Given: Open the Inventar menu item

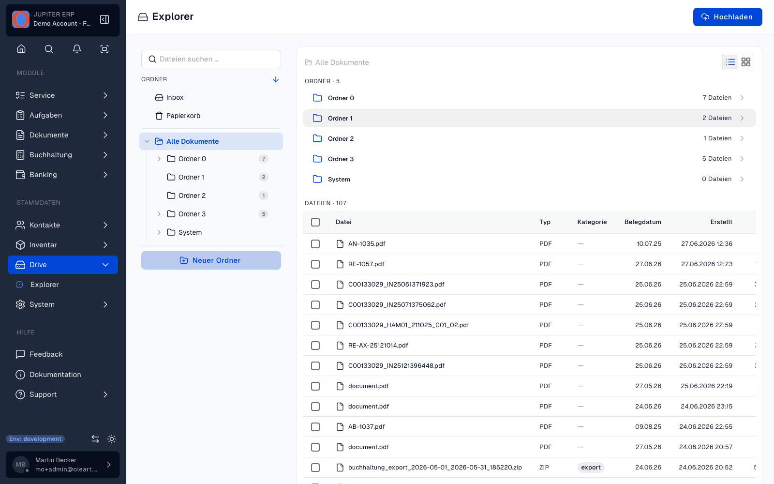Looking at the screenshot, I should (63, 245).
